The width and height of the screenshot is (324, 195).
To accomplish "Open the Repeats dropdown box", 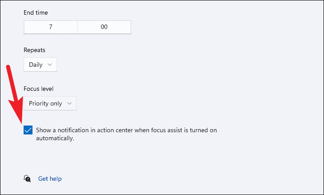I will (40, 65).
